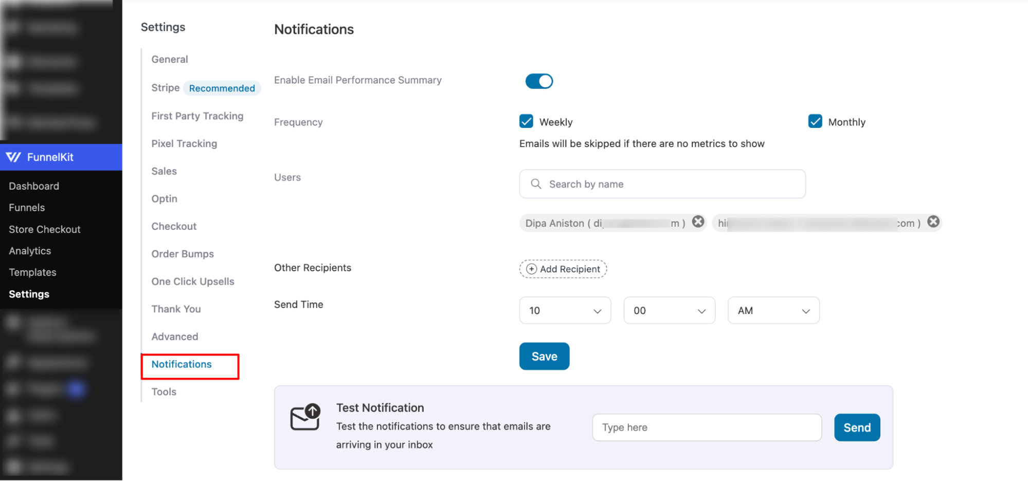Remove the second recipient using its X icon
Screen dimensions: 1028x481
point(933,221)
